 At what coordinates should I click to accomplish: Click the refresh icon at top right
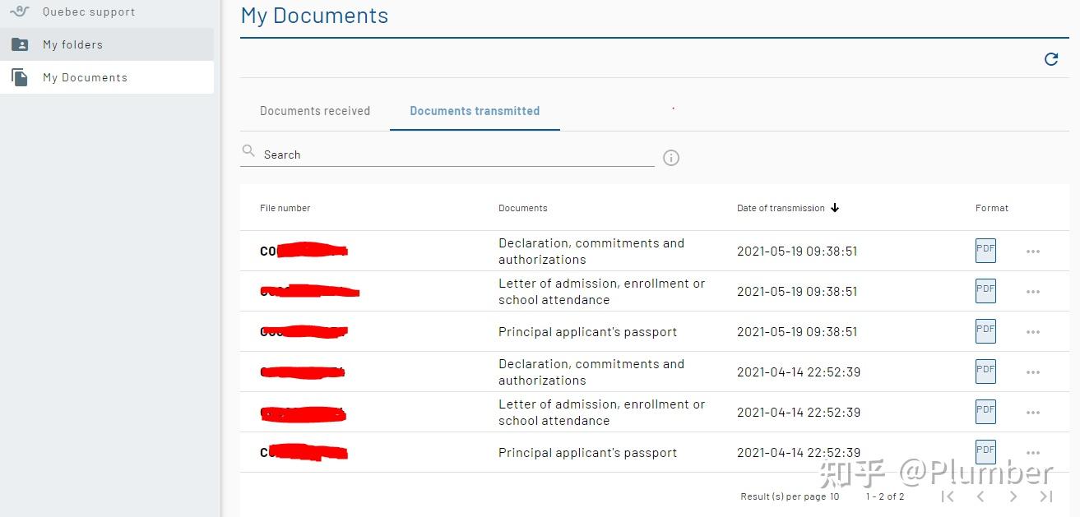[1050, 59]
